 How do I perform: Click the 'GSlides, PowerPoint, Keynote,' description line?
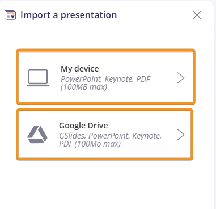[111, 136]
